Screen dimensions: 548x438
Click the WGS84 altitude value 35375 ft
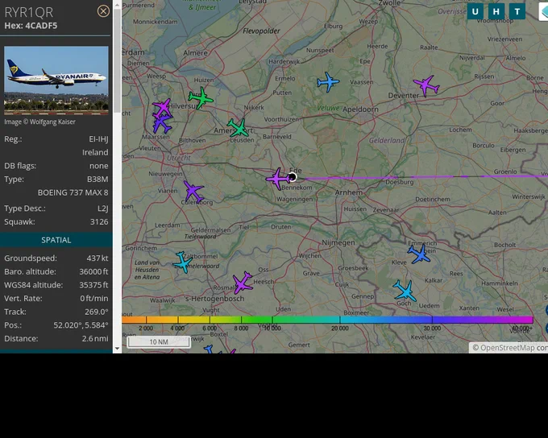93,285
